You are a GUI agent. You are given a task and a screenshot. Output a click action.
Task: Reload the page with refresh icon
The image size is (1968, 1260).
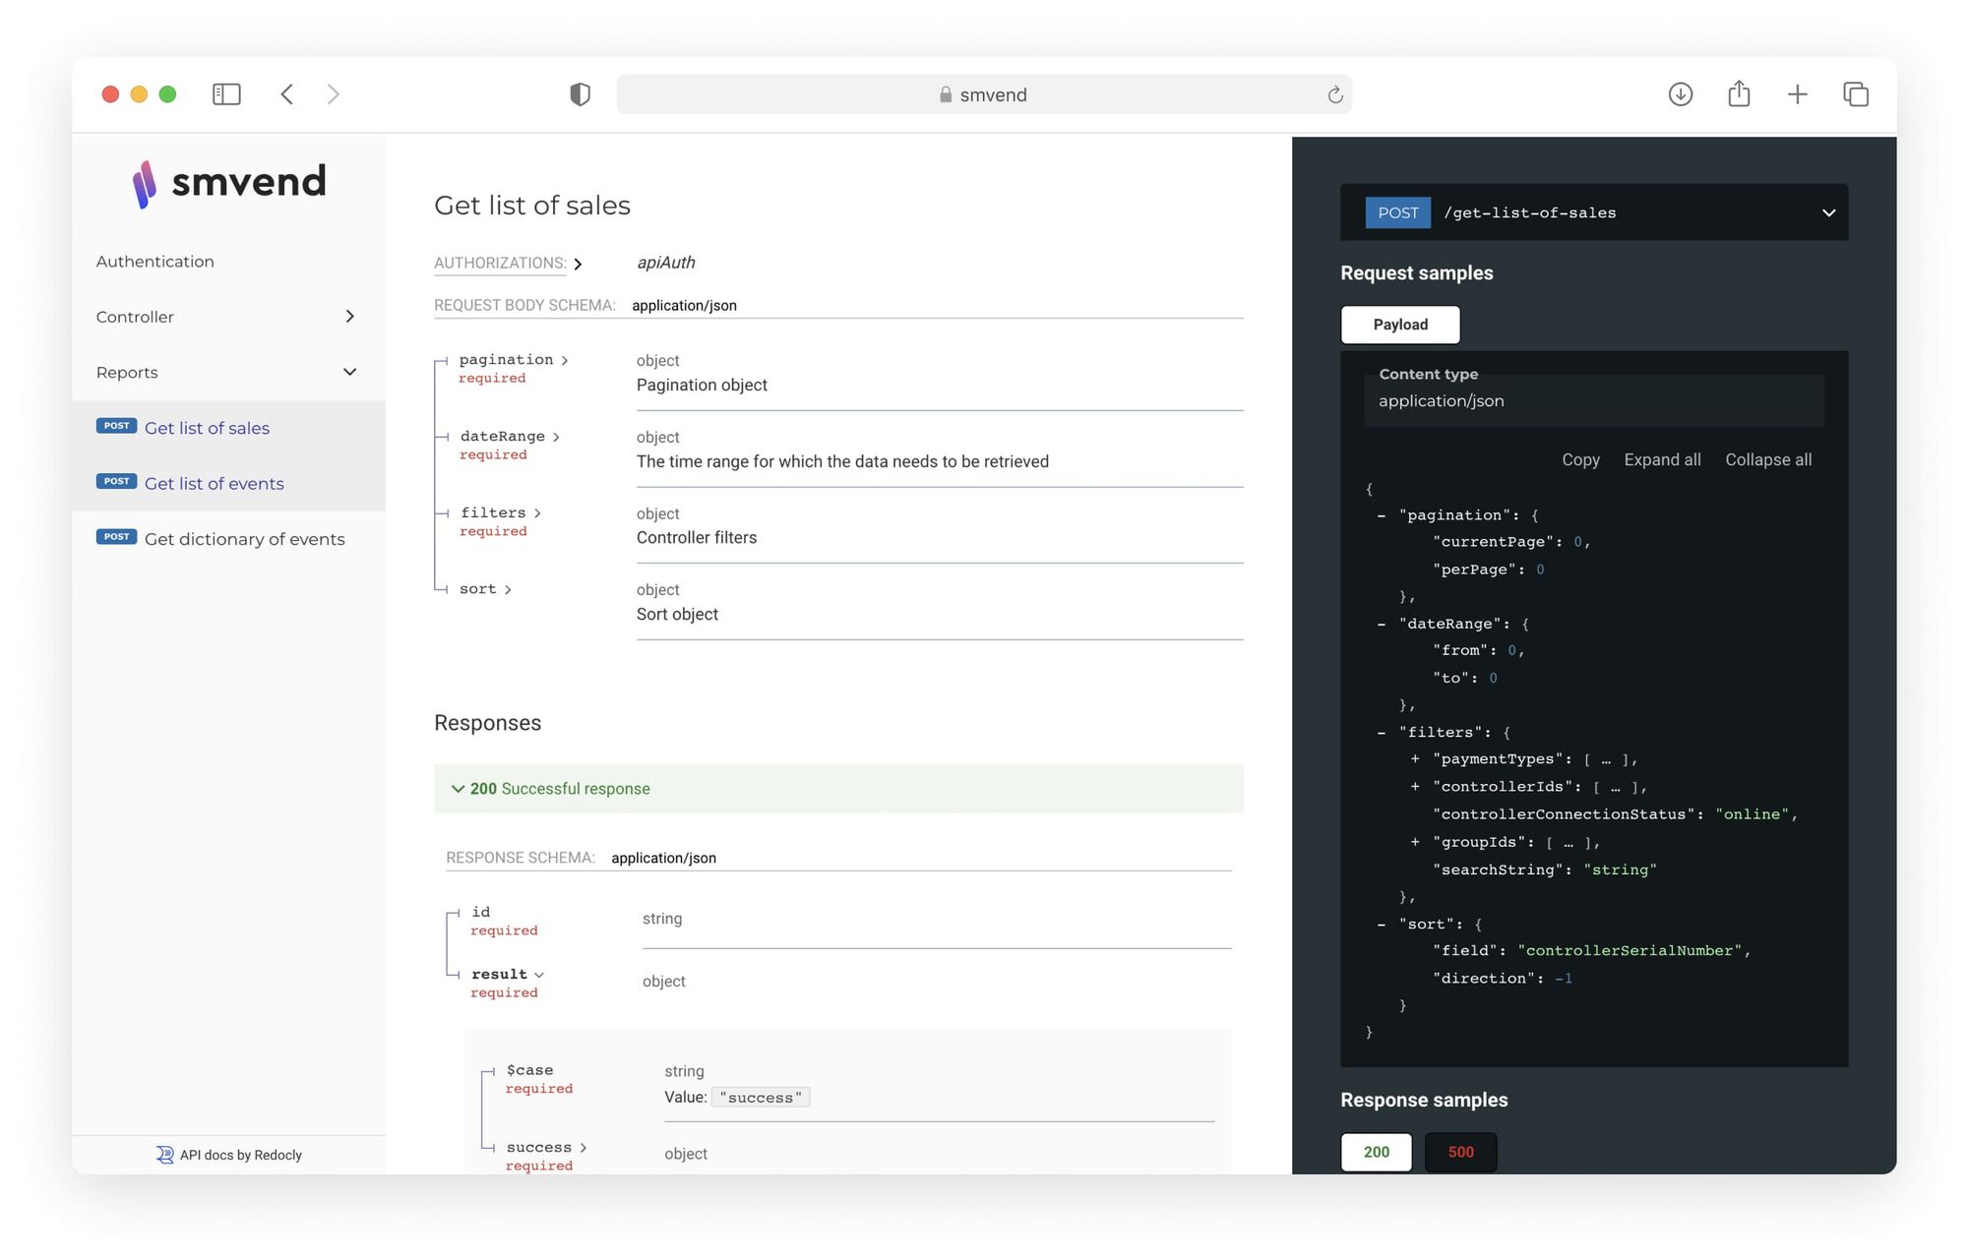pyautogui.click(x=1334, y=95)
